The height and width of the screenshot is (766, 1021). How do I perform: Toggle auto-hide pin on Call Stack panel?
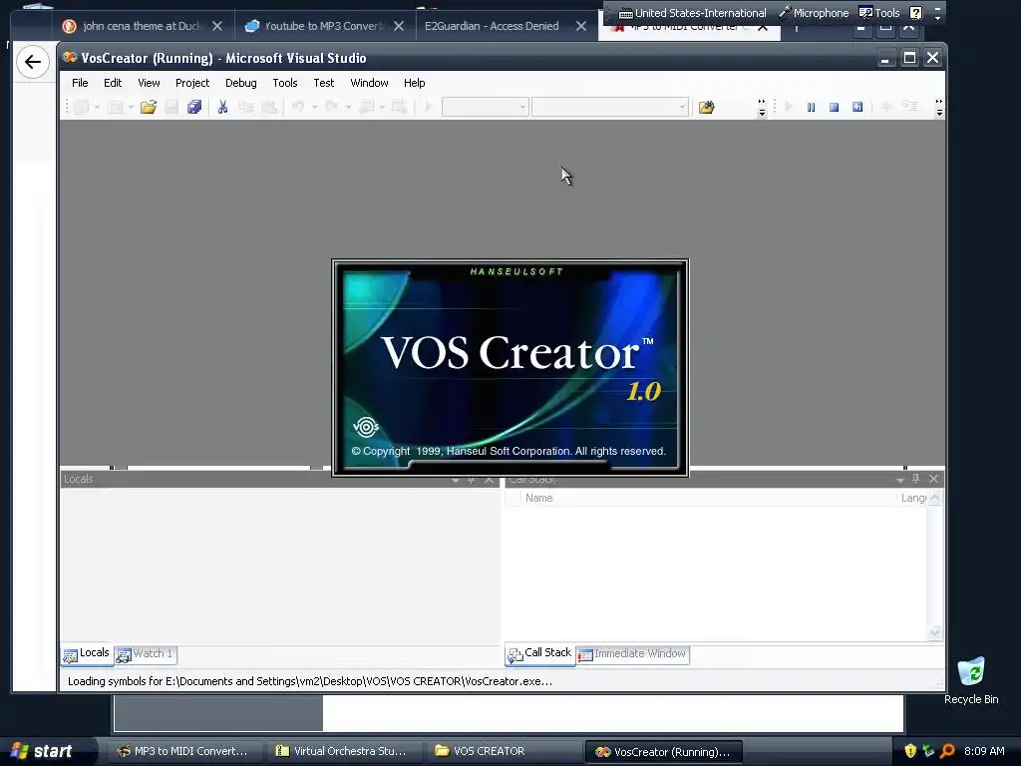[x=916, y=479]
